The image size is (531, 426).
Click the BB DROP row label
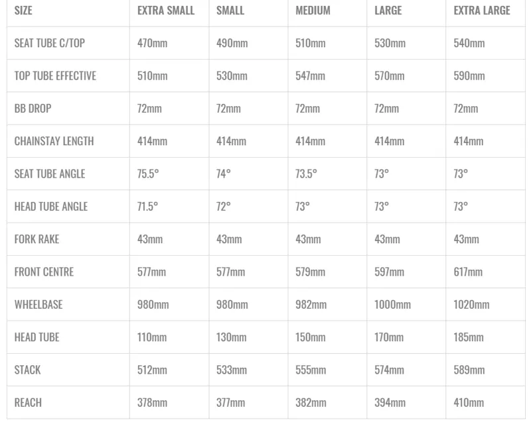click(x=33, y=109)
